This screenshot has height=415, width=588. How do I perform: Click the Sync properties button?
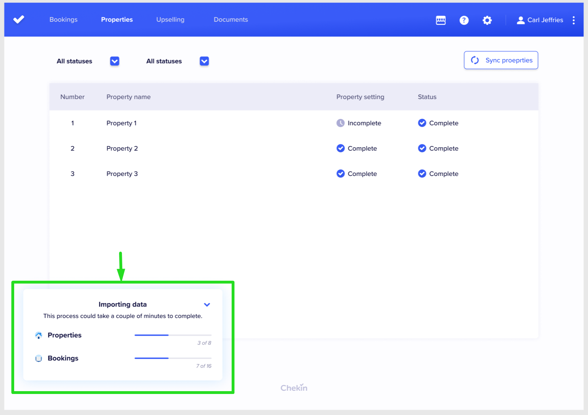click(x=501, y=60)
